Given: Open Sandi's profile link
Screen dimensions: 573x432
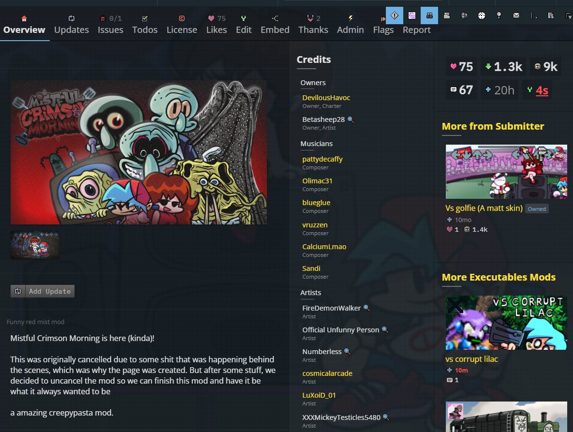Looking at the screenshot, I should tap(311, 268).
